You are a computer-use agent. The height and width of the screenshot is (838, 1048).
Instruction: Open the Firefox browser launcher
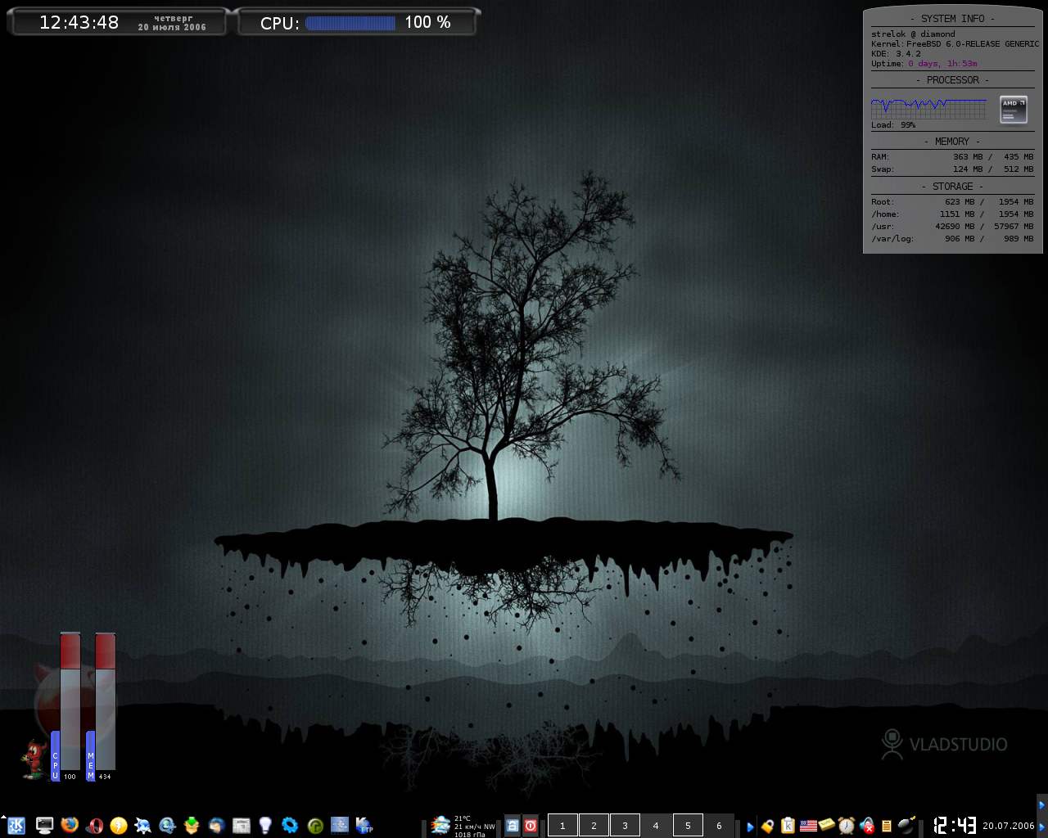point(70,825)
